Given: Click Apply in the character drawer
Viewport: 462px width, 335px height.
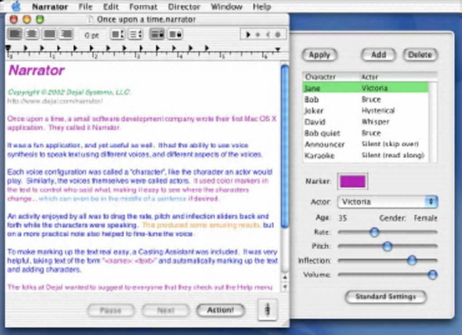Looking at the screenshot, I should (x=319, y=55).
